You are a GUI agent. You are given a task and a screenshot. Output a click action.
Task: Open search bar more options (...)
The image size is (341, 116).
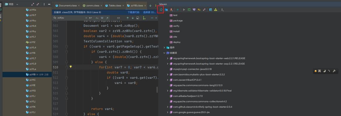[152, 18]
